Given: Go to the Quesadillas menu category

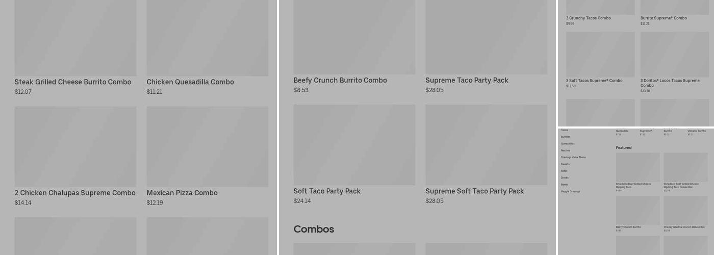Looking at the screenshot, I should (568, 144).
